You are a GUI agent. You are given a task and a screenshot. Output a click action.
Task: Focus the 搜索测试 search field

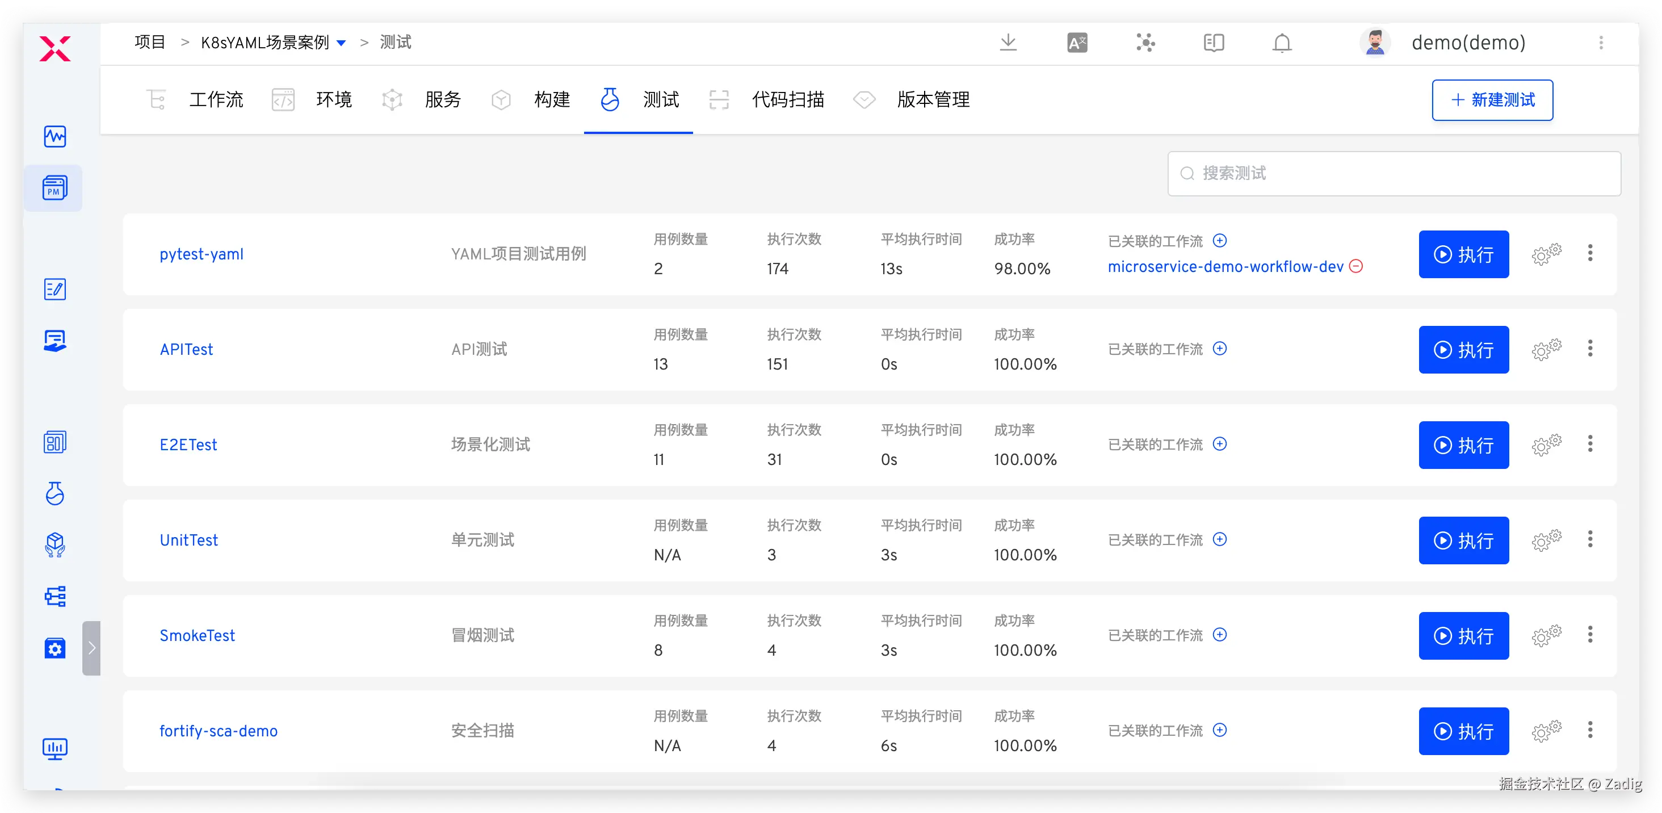point(1394,173)
